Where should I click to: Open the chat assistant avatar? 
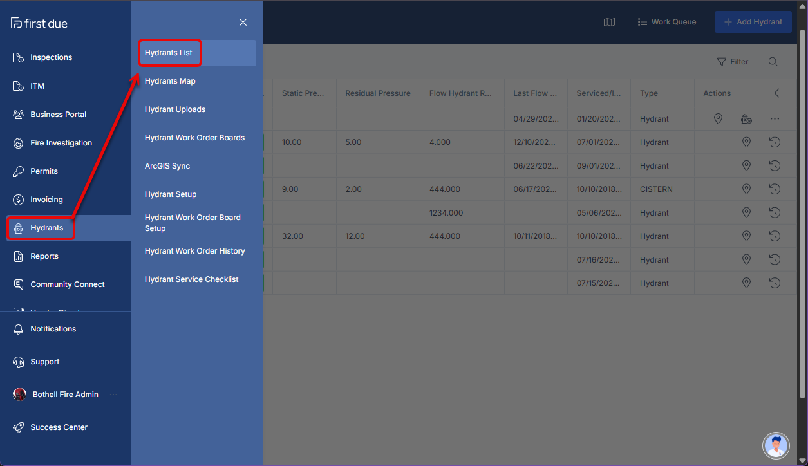(x=776, y=445)
